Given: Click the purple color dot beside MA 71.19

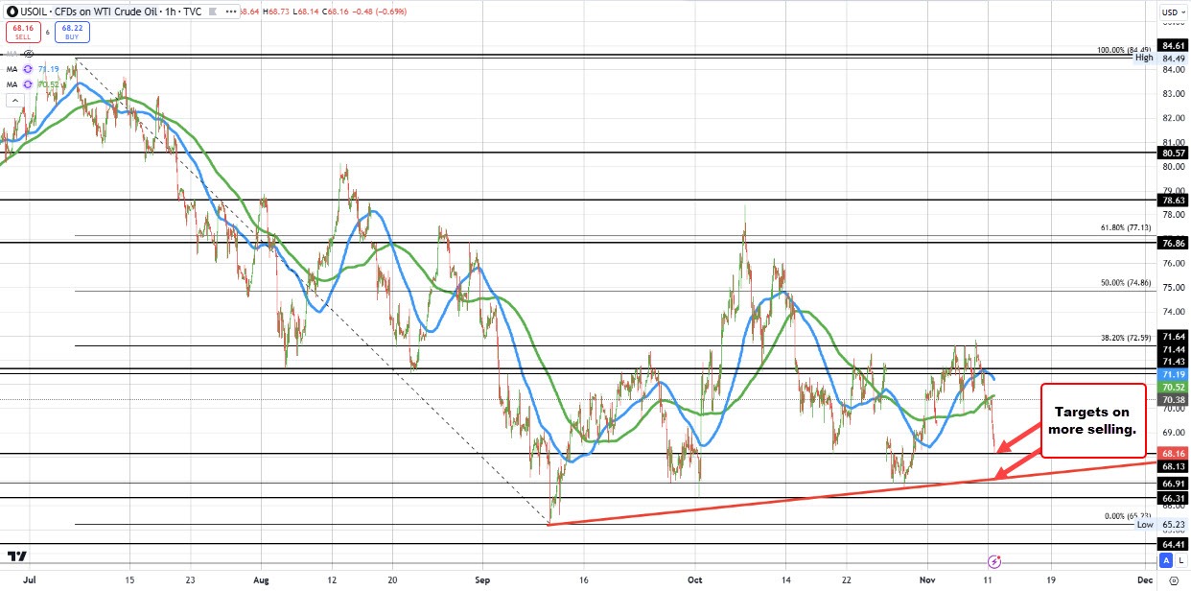Looking at the screenshot, I should coord(27,69).
